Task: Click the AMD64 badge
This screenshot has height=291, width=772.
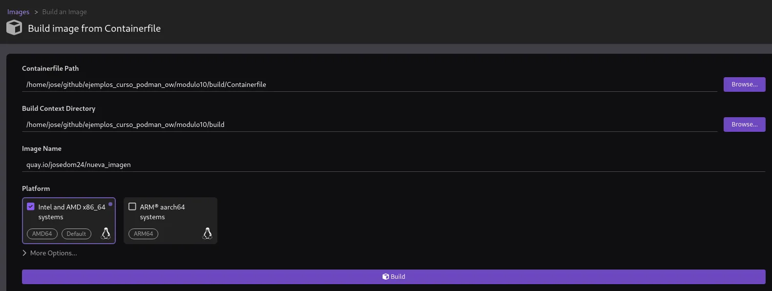Action: pos(42,234)
